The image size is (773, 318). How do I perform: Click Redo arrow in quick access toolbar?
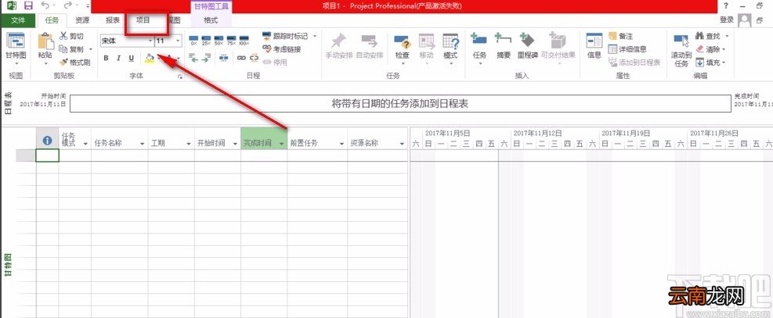click(x=67, y=6)
